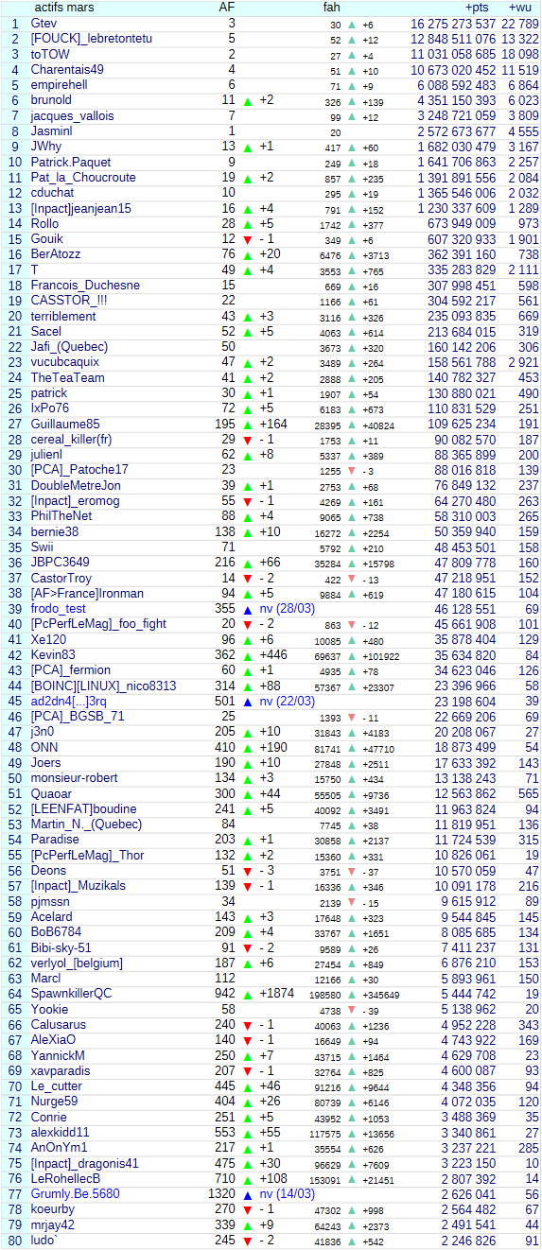
Task: Click the red arrow beside Deons' -3
Action: (x=248, y=871)
